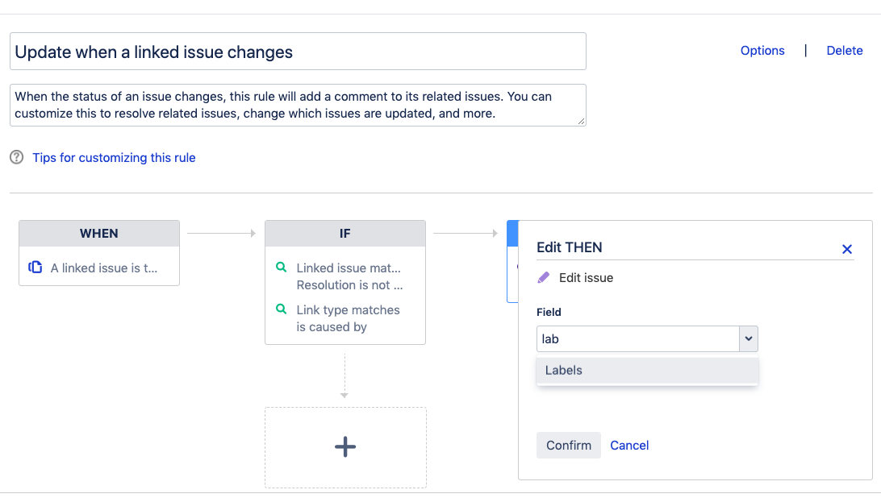Click the Field search input containing lab

click(637, 338)
